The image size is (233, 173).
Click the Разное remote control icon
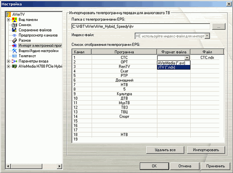[14, 40]
